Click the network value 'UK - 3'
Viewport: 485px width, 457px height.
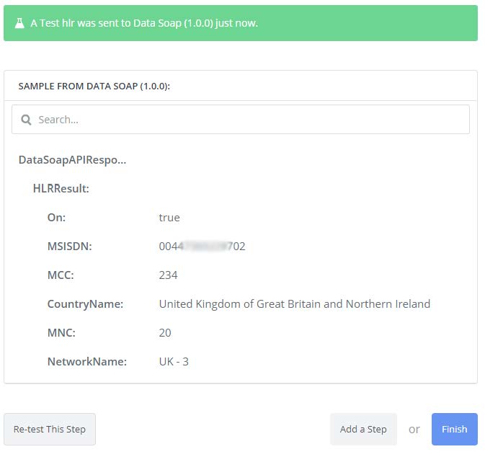click(x=174, y=361)
